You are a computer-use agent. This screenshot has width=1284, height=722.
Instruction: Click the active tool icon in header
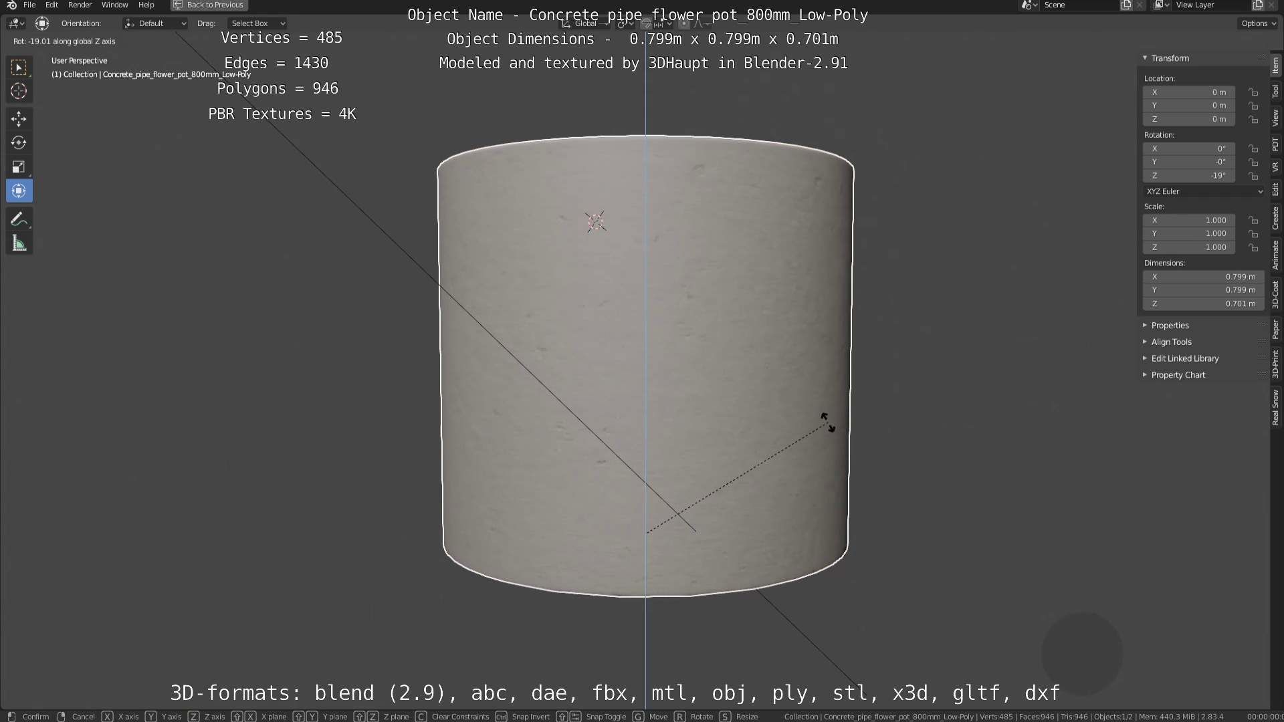click(42, 23)
